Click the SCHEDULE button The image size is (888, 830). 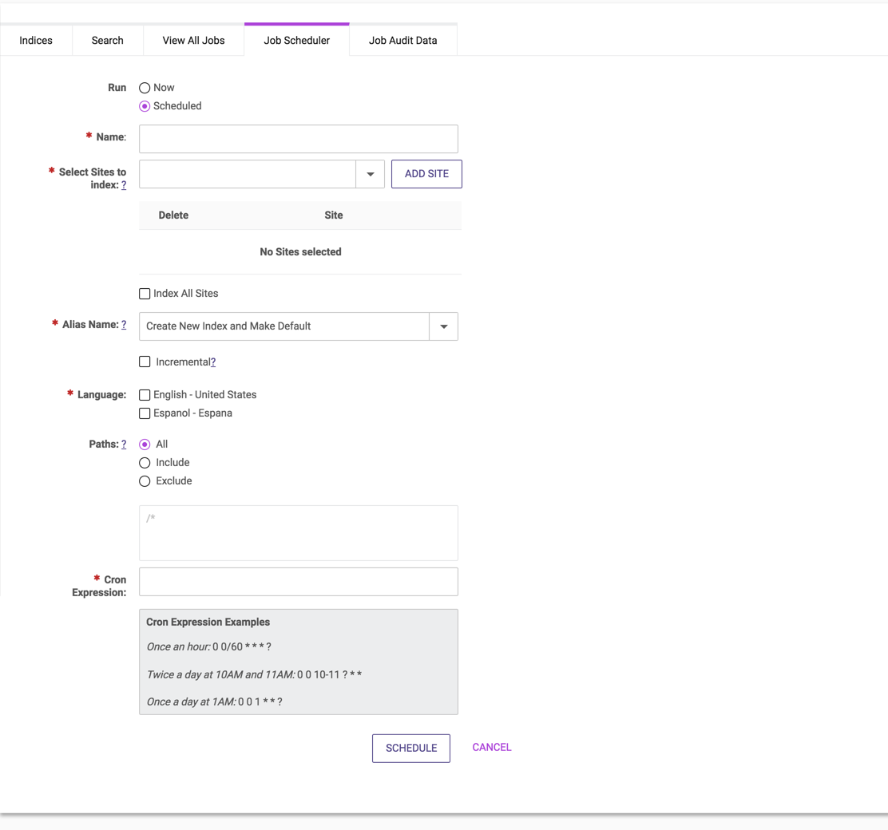click(410, 748)
